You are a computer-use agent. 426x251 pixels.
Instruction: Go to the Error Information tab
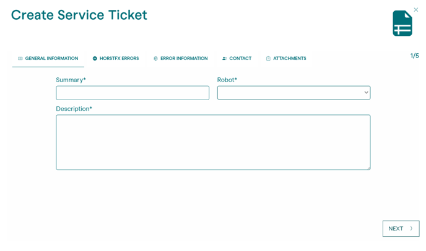click(x=184, y=59)
